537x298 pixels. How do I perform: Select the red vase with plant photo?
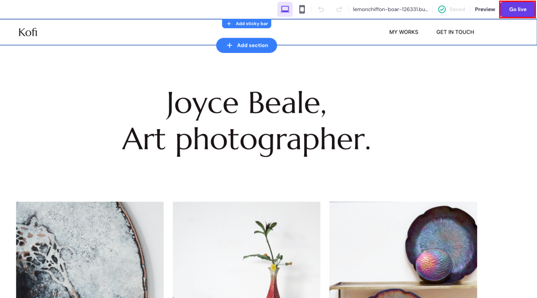point(246,250)
